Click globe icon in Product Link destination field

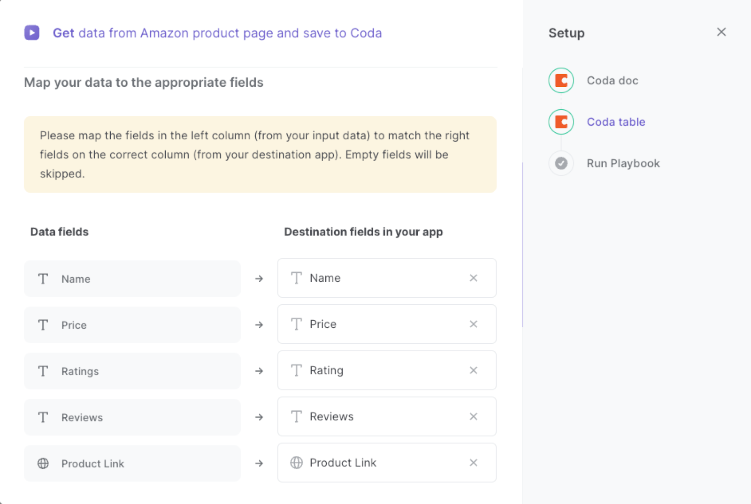click(x=297, y=463)
